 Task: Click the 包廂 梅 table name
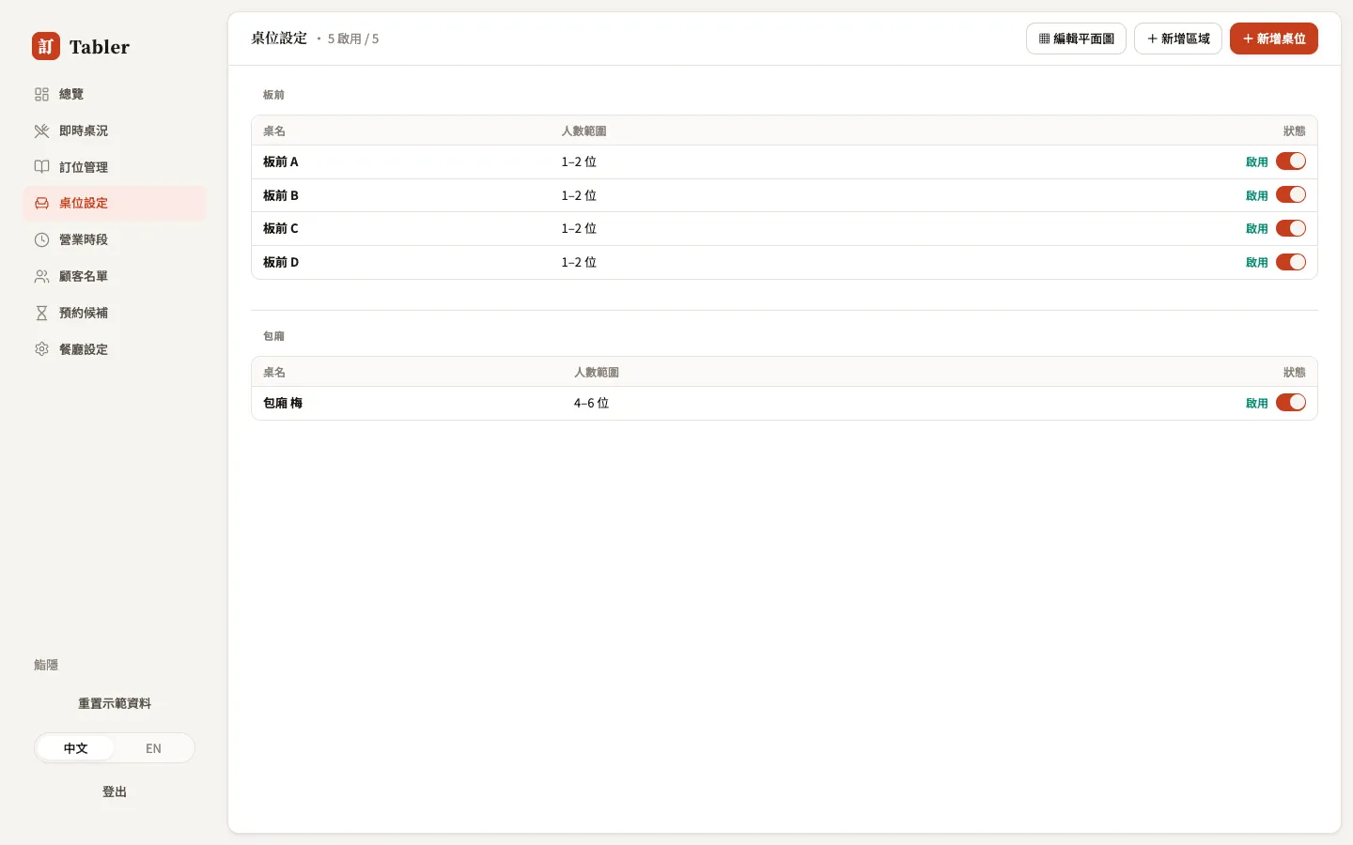coord(283,403)
